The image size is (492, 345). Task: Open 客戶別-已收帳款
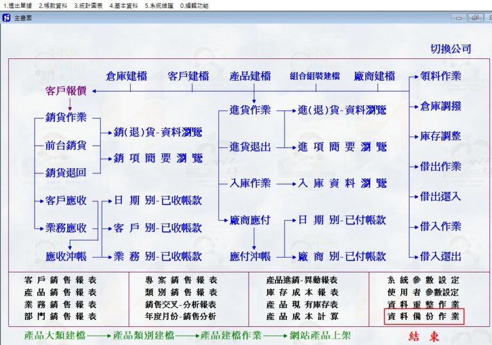click(158, 228)
